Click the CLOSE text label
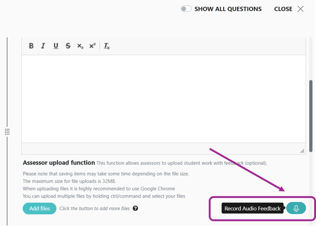316x226 pixels. point(283,9)
